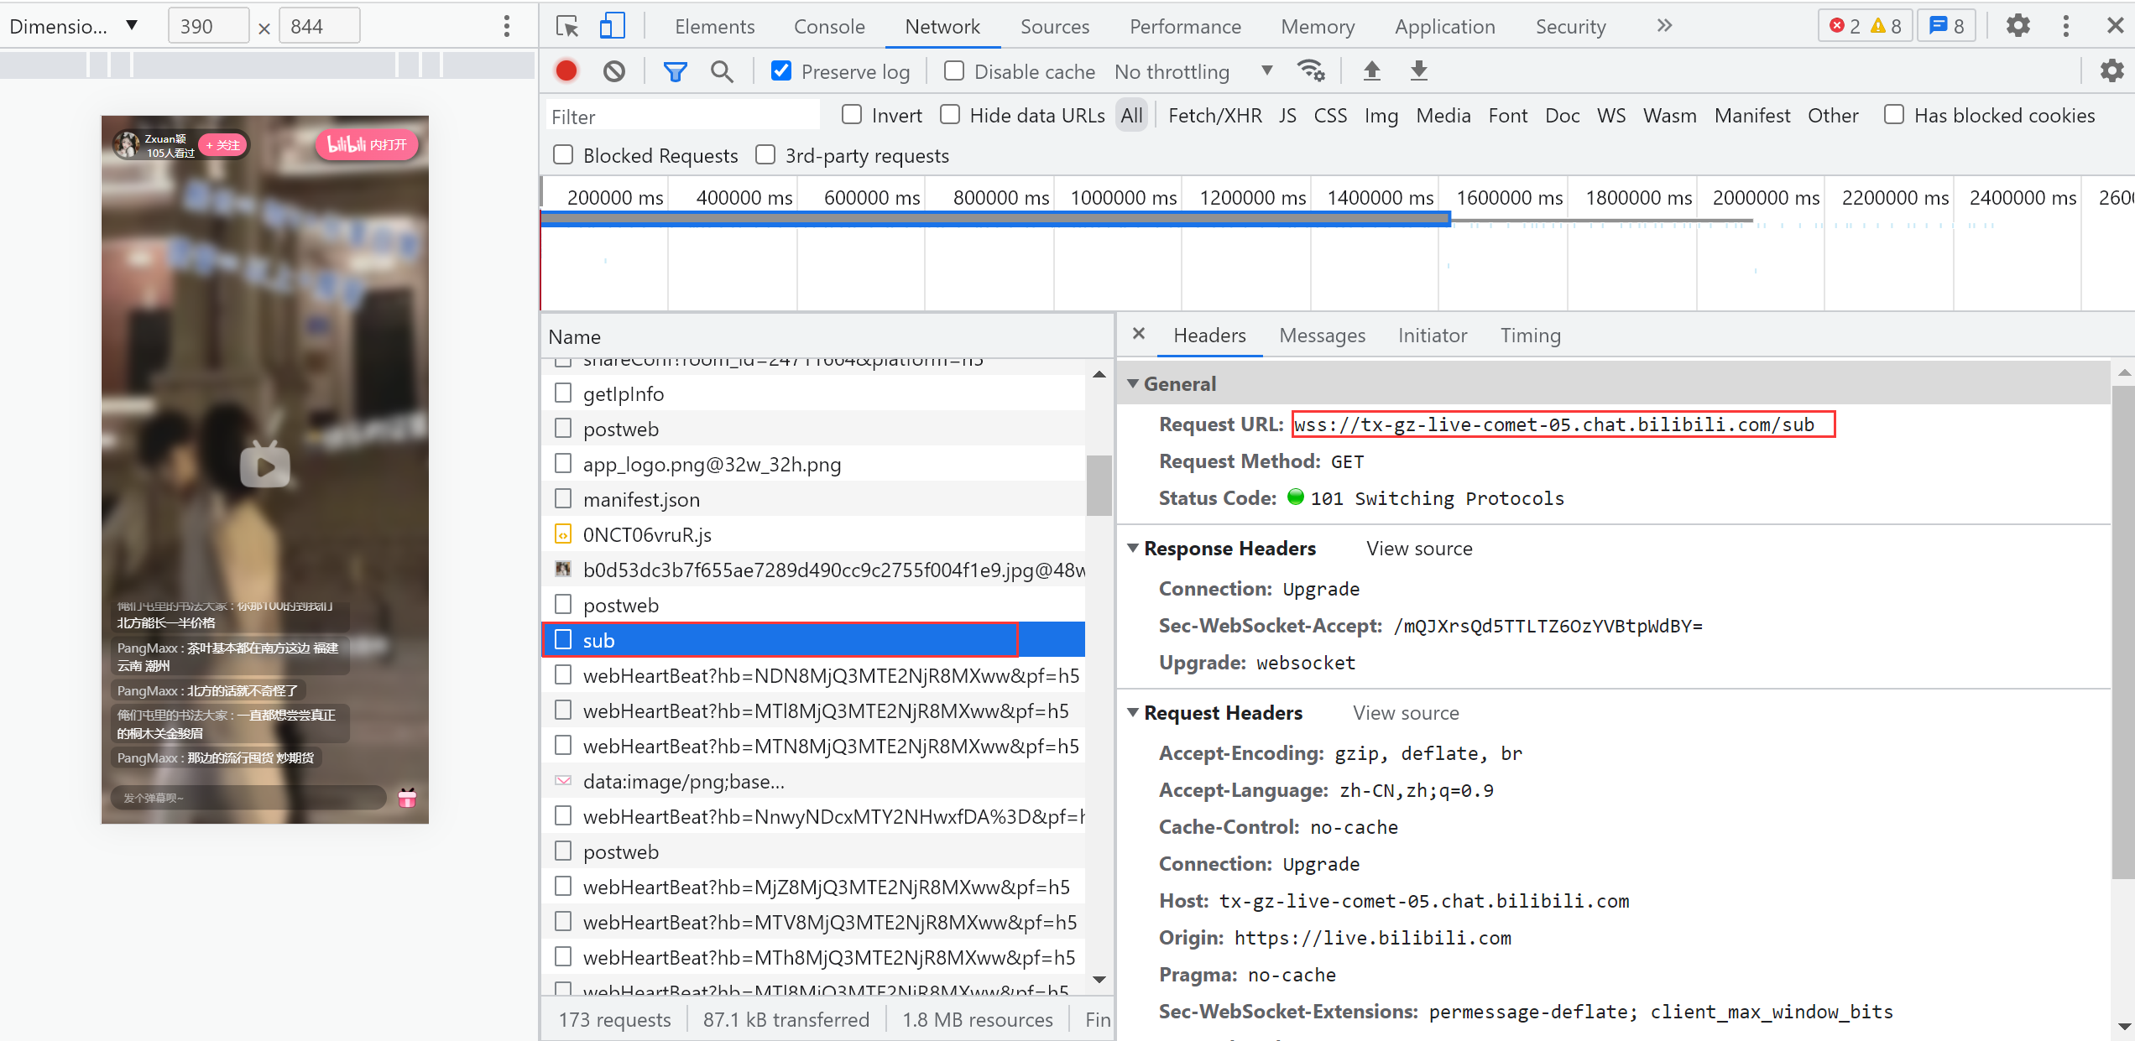Image resolution: width=2135 pixels, height=1041 pixels.
Task: Click the 0NCT06vruR.js file icon
Action: [x=563, y=534]
